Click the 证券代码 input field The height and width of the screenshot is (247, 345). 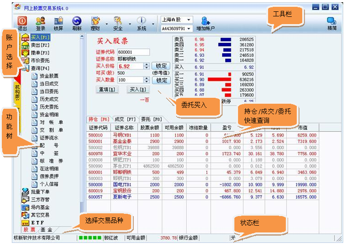click(133, 52)
